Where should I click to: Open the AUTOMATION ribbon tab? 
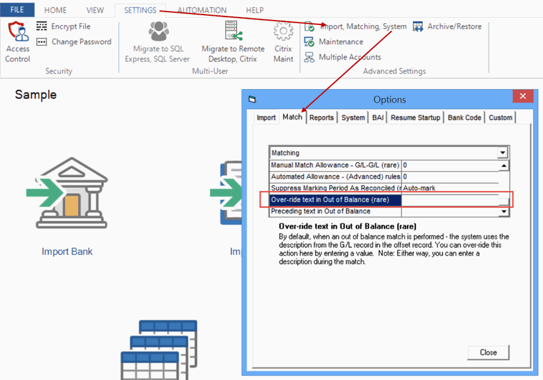pos(202,10)
